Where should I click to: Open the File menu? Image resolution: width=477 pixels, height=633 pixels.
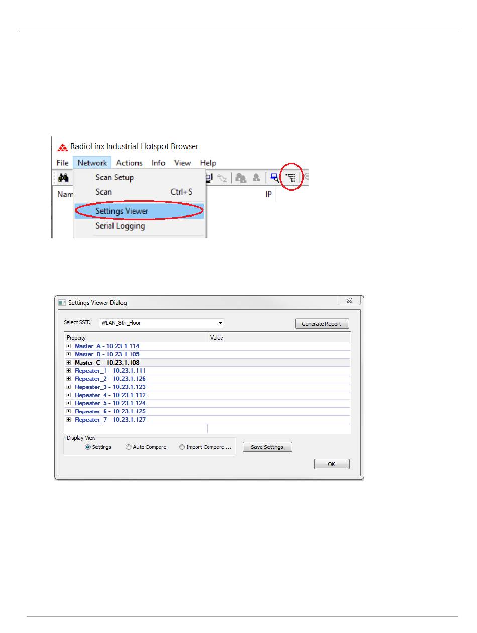point(62,163)
